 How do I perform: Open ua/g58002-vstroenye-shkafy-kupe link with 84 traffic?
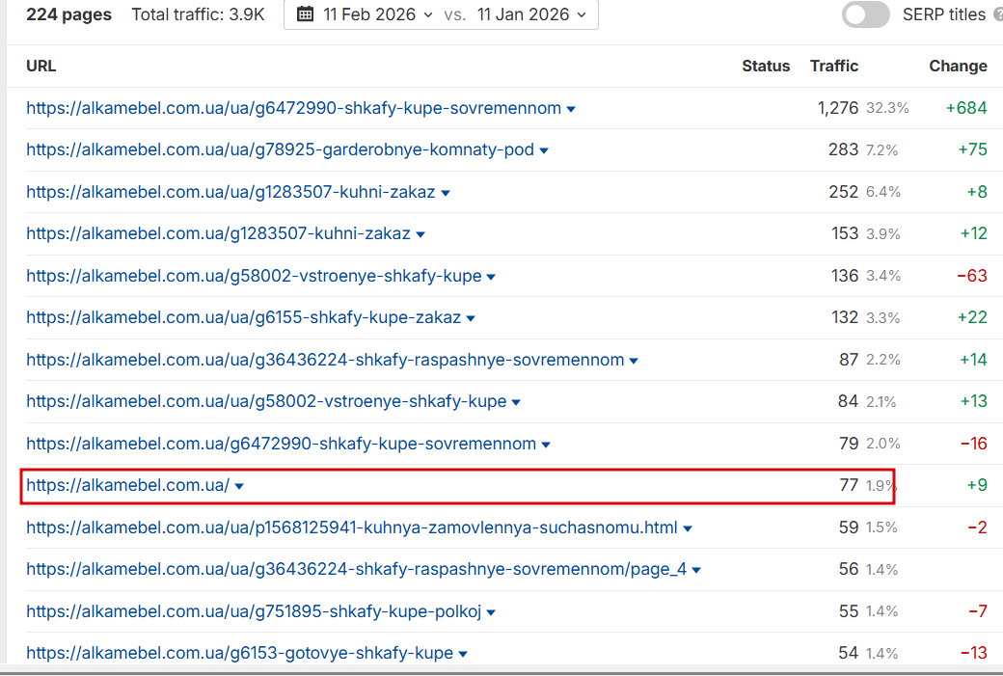(x=266, y=401)
